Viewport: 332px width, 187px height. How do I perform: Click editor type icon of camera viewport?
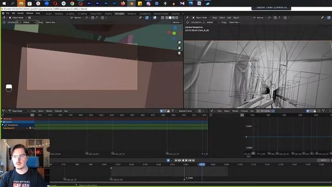click(188, 18)
